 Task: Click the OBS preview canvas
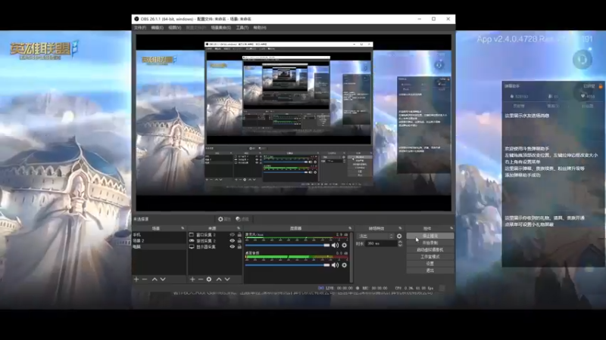click(293, 122)
